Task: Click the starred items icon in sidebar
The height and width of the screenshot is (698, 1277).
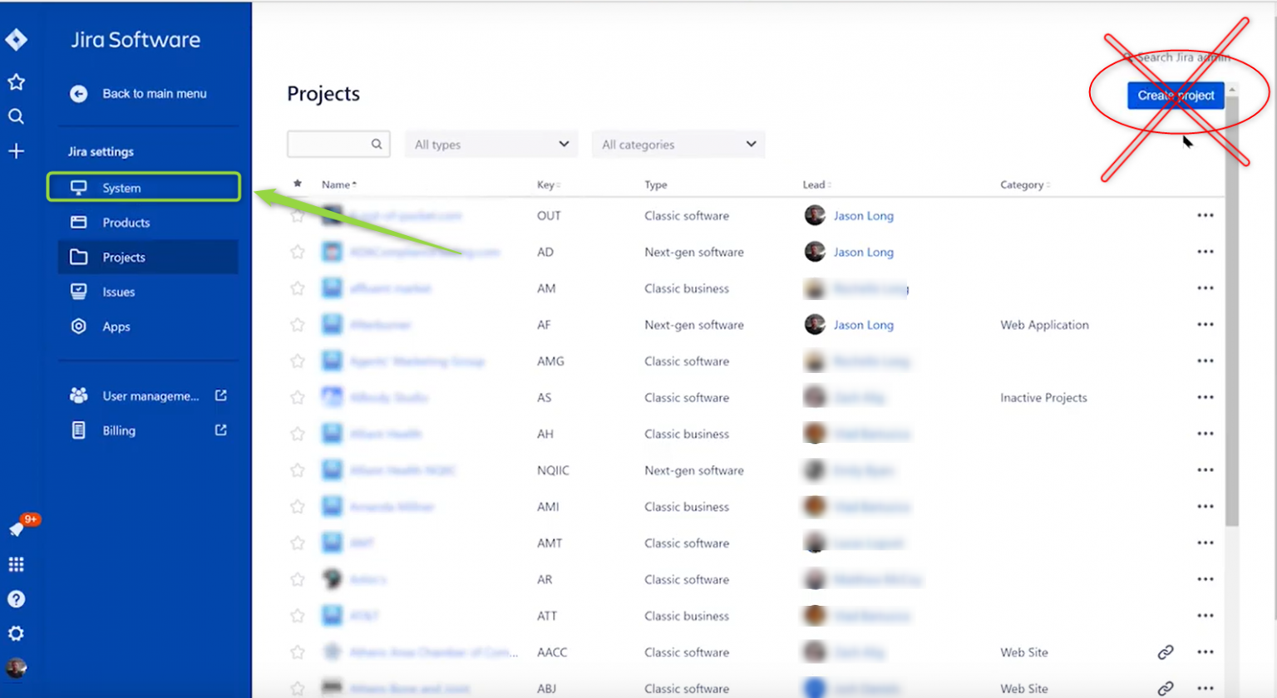Action: 17,81
